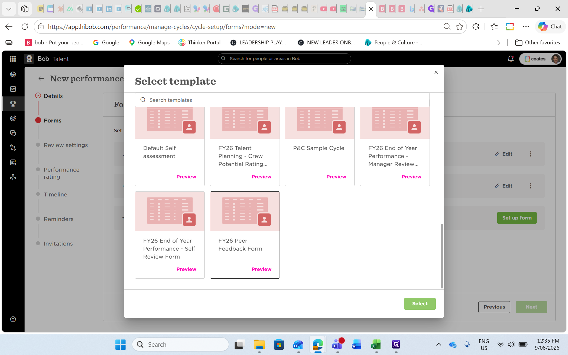Open the Thinker Portal bookmark
Screen dimensions: 568x355
point(199,43)
